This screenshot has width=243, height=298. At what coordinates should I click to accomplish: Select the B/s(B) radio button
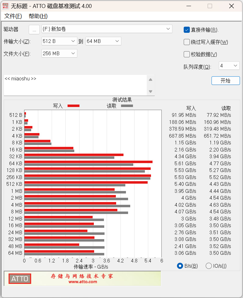click(x=180, y=266)
